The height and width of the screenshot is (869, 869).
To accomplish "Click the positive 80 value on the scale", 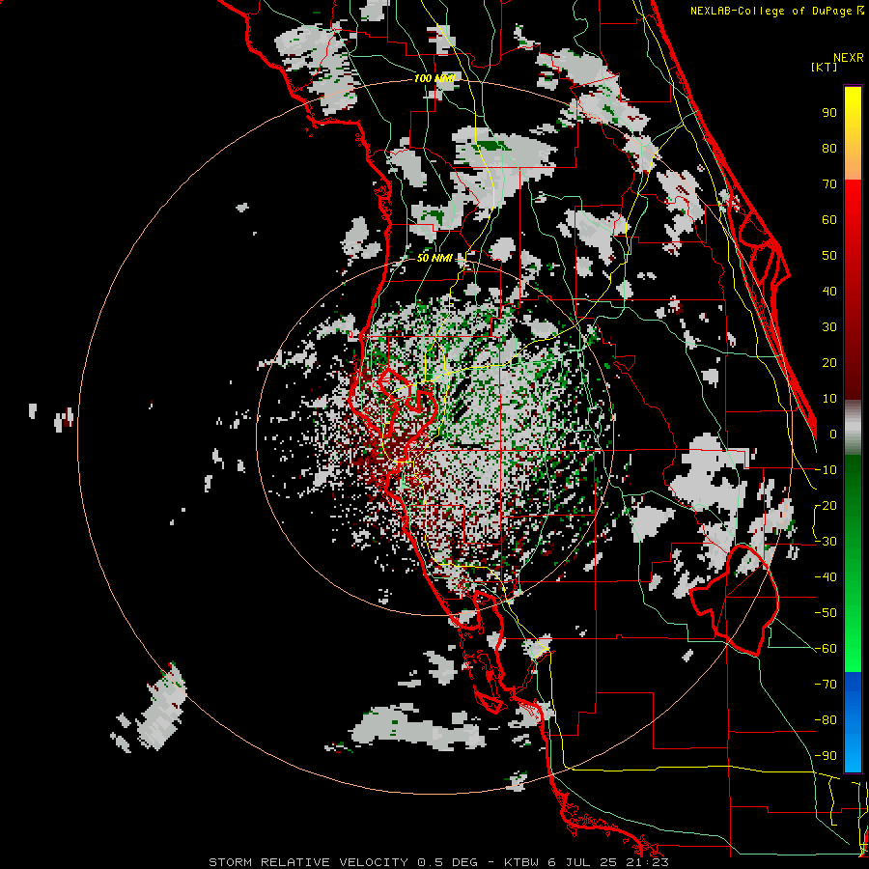I will (829, 148).
